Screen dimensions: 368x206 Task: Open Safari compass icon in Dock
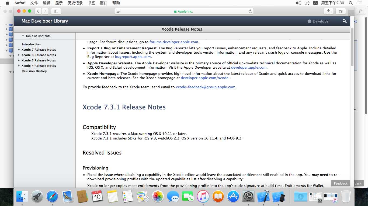tap(52, 196)
